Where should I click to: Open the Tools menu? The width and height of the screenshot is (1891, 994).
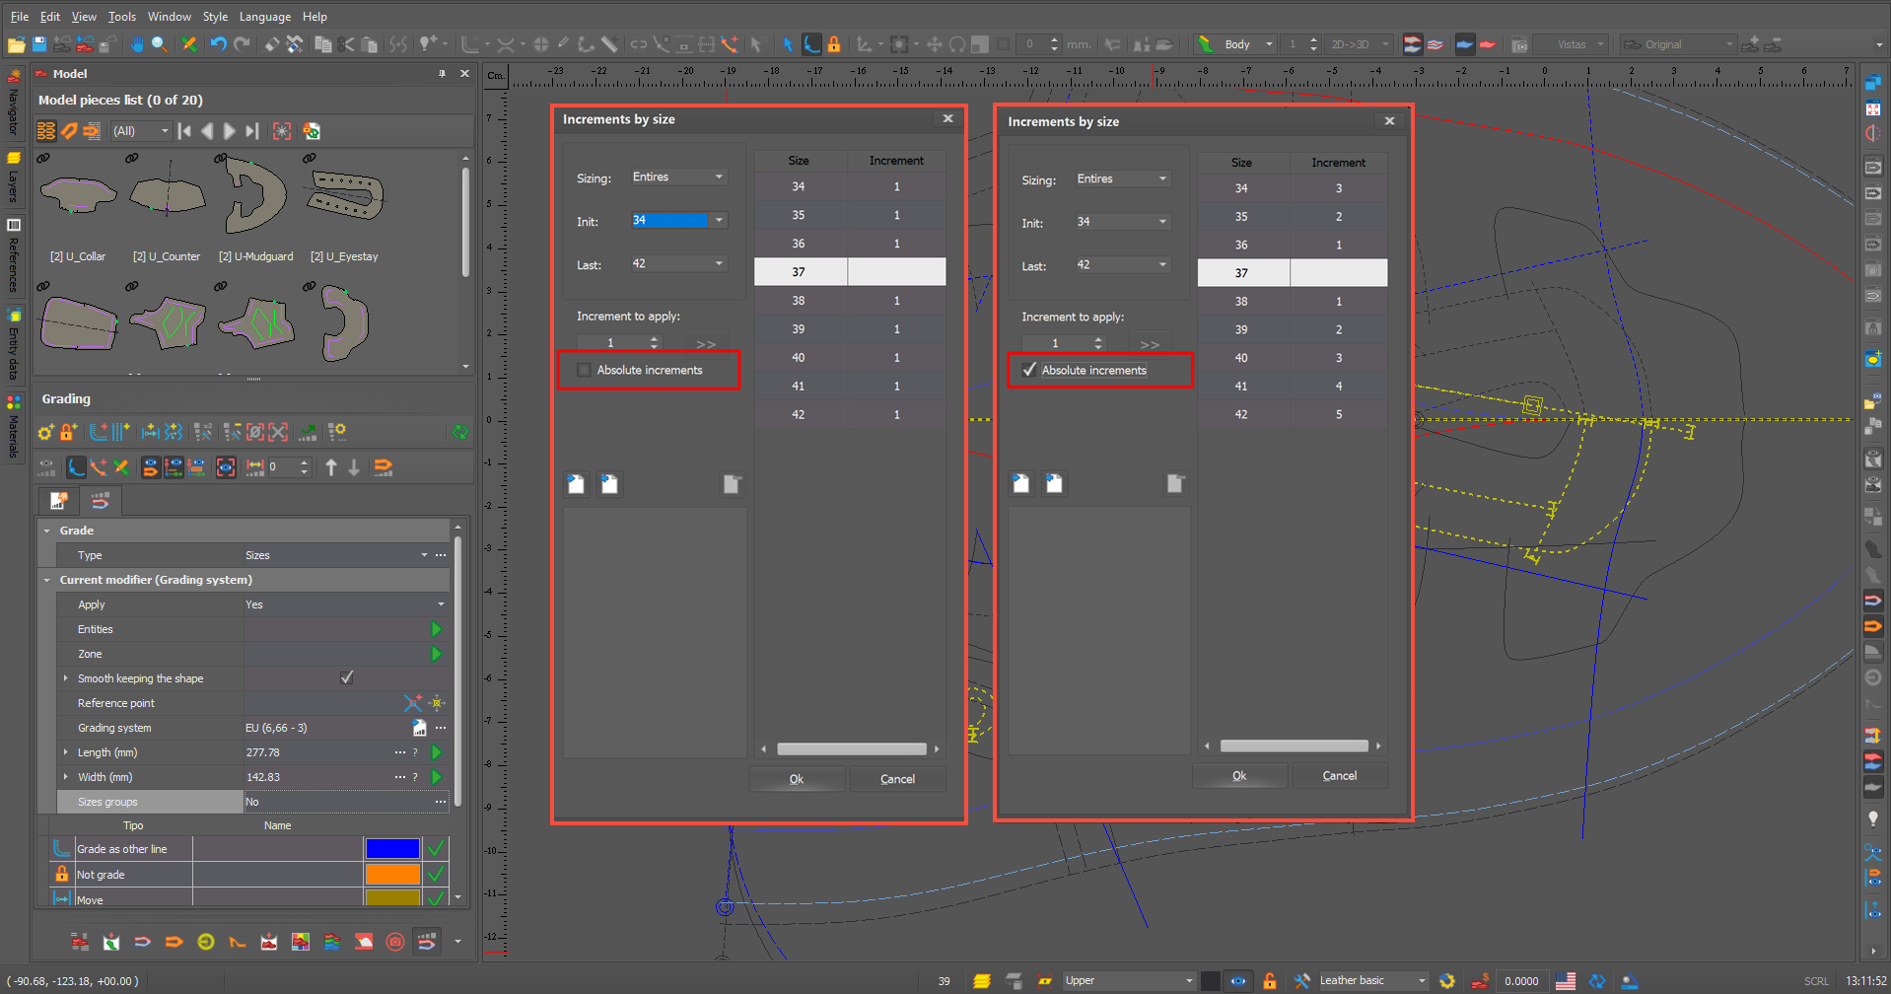tap(122, 17)
